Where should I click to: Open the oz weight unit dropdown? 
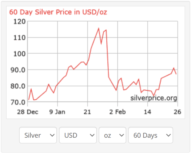112,135
